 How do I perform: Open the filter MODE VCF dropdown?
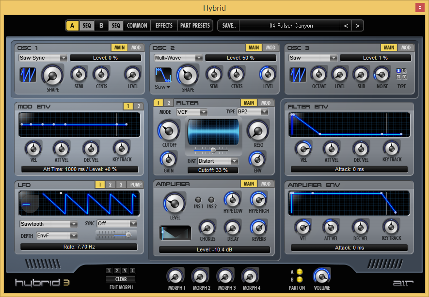[192, 112]
